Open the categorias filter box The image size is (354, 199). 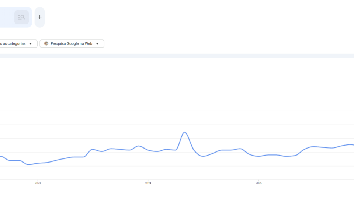point(18,44)
